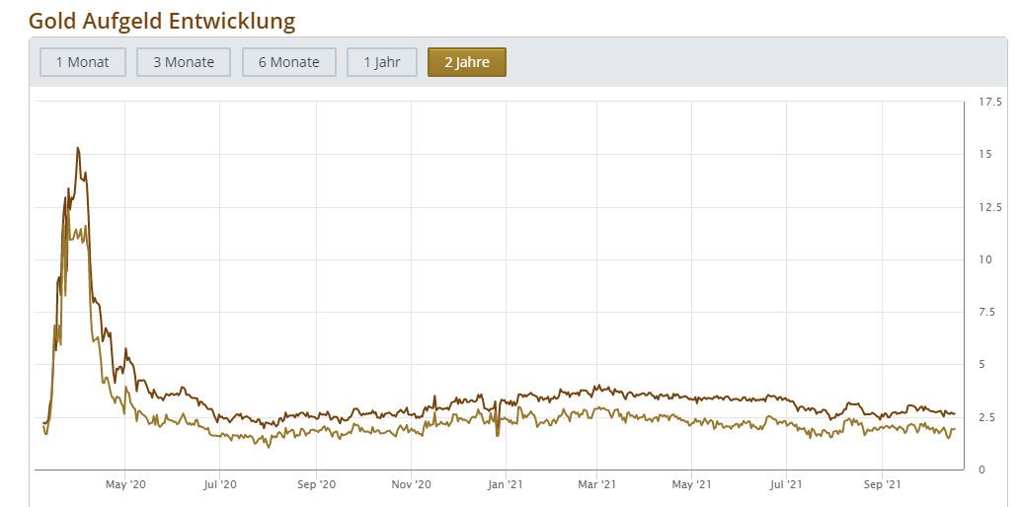This screenshot has height=507, width=1019.
Task: Click the active 2 Jahre button
Action: click(x=466, y=62)
